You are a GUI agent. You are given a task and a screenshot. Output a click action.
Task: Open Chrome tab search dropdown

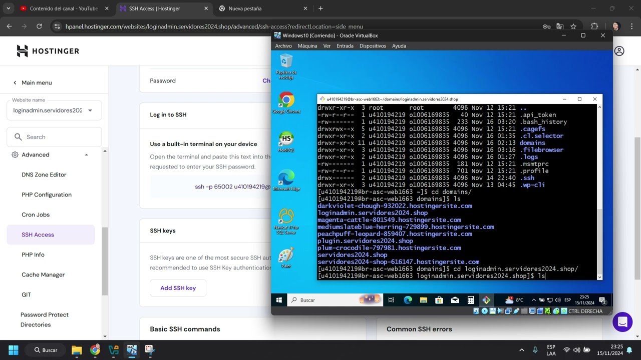(x=8, y=8)
